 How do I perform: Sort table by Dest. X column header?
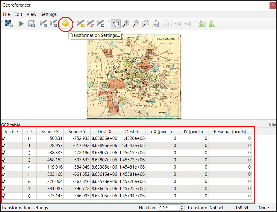(105, 132)
